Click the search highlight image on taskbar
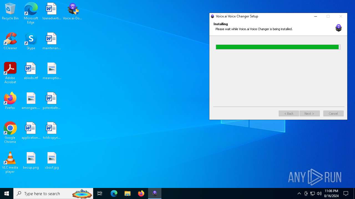This screenshot has width=355, height=199. coord(82,193)
